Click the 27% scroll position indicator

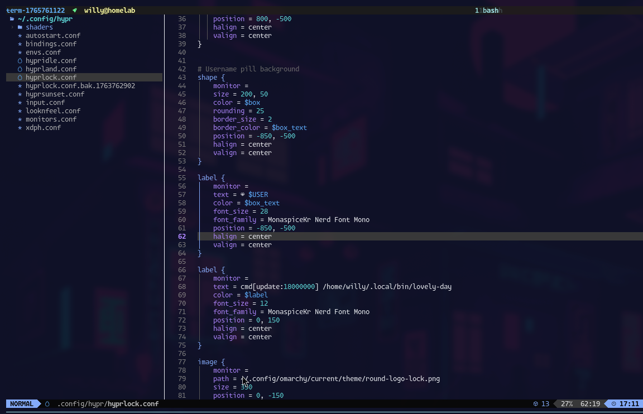point(567,404)
